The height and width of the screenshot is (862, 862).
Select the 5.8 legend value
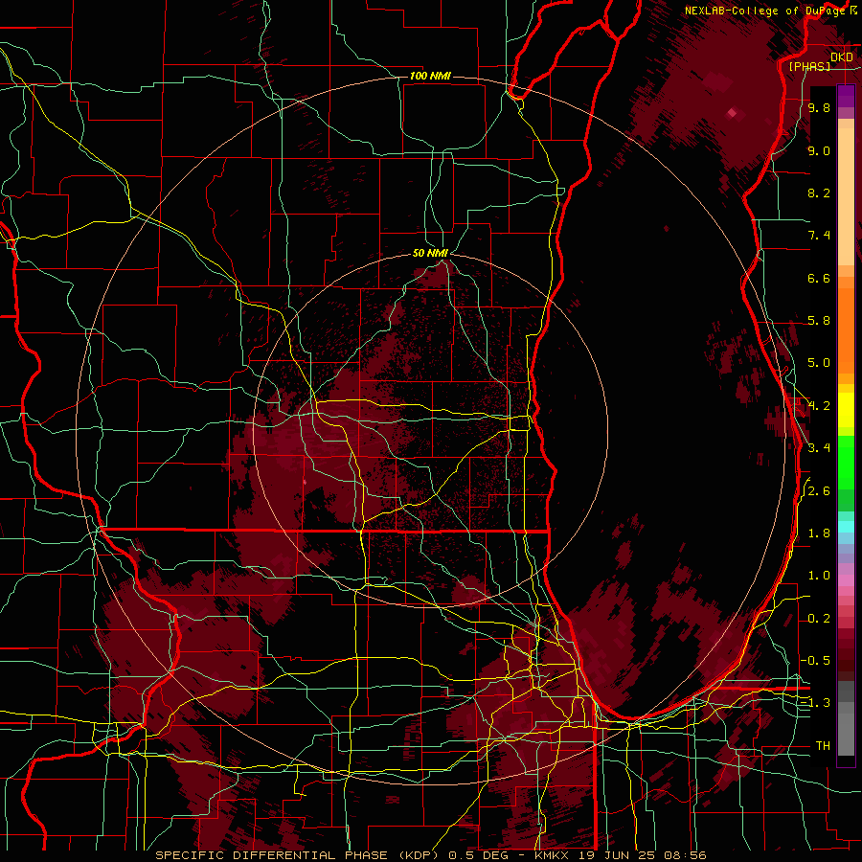(819, 321)
